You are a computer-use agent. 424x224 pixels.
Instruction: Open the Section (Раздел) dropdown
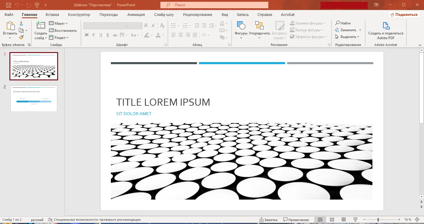click(59, 37)
